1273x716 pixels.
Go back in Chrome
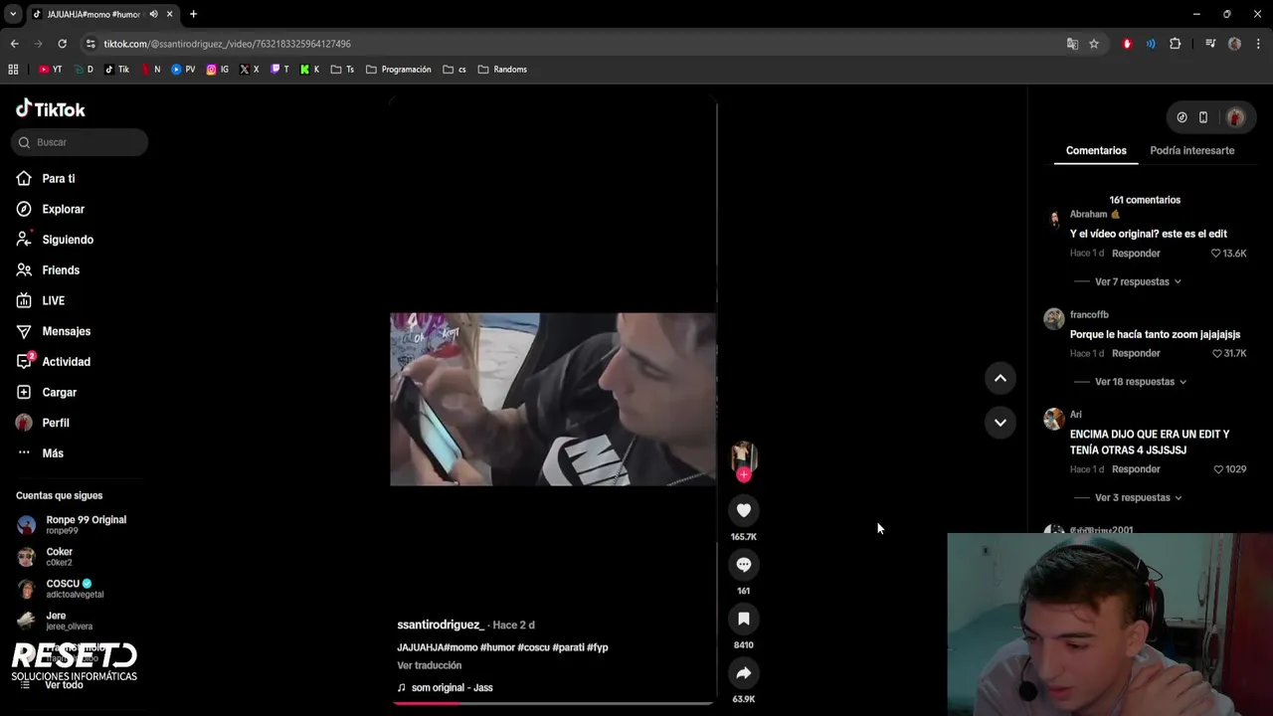[x=14, y=44]
